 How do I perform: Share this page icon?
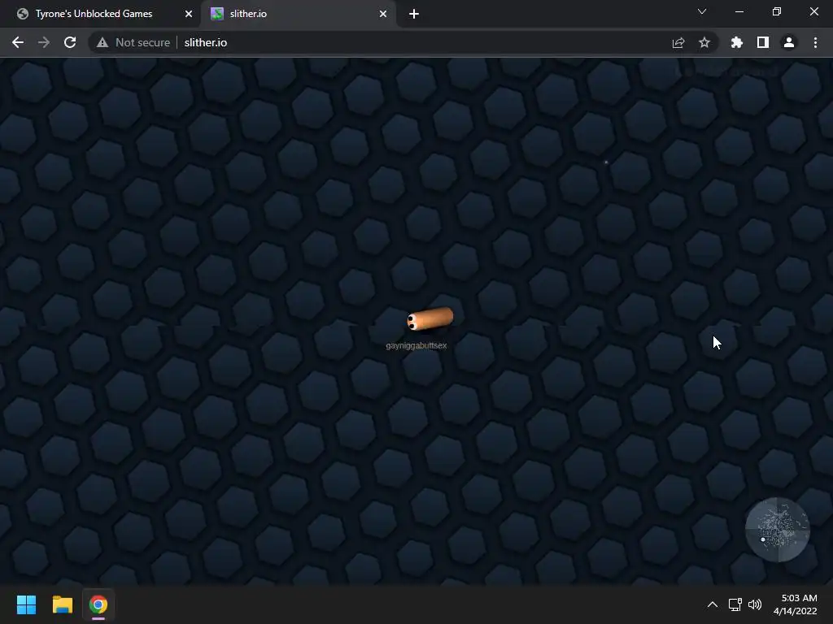678,42
